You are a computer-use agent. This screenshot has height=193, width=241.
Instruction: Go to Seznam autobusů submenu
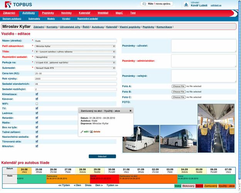point(12,19)
